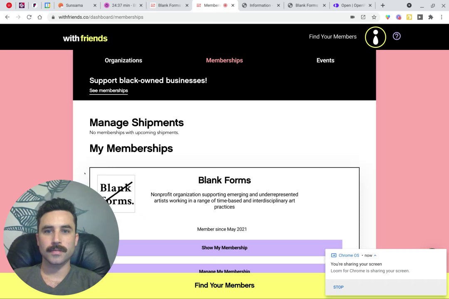Stop screen sharing via STOP button
This screenshot has height=299, width=449.
(338, 287)
